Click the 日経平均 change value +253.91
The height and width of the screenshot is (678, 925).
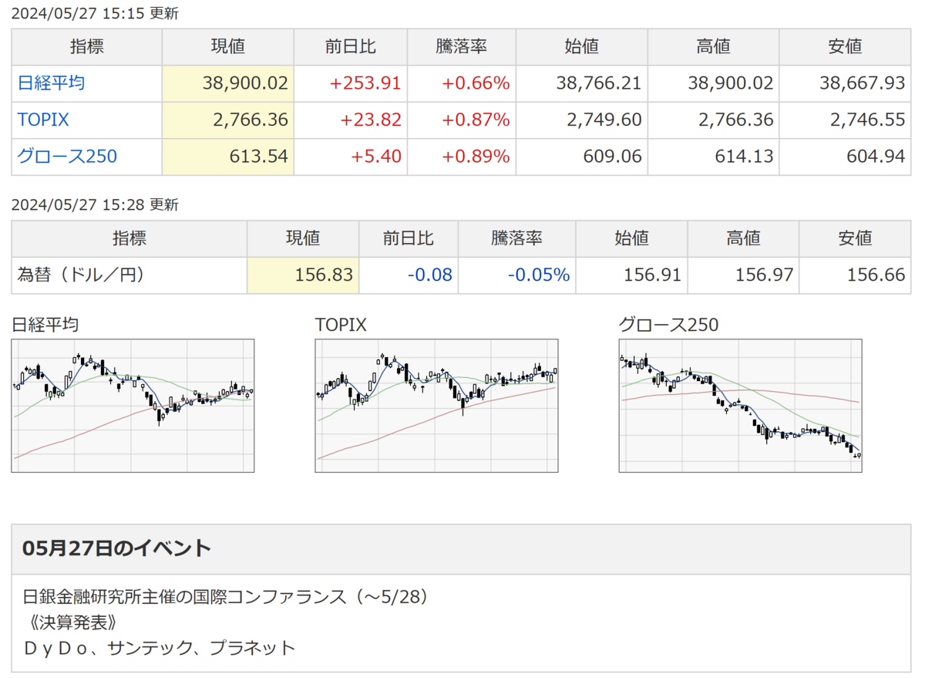365,83
